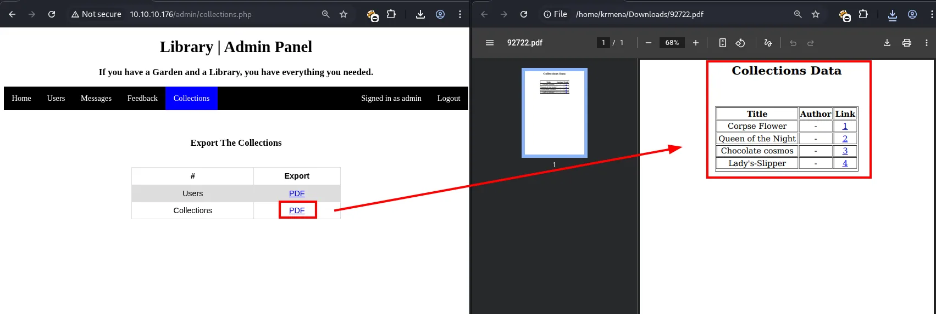Click the Lady's-Slipper title cell
Screen dimensions: 936x314
point(757,163)
